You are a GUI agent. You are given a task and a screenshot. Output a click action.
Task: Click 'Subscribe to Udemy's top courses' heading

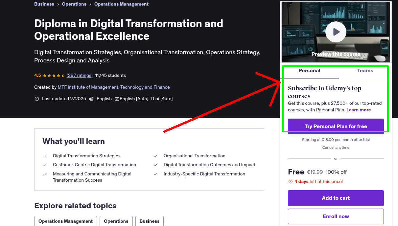tap(325, 92)
